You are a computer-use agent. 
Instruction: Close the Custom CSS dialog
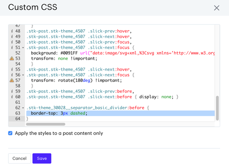[216, 8]
